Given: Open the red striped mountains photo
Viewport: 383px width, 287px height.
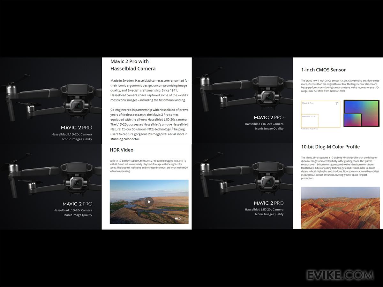Looking at the screenshot, I should (340, 207).
